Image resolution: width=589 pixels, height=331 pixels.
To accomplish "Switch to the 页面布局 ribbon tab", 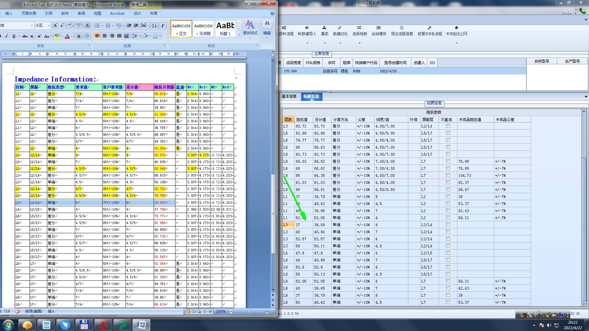I will click(29, 13).
